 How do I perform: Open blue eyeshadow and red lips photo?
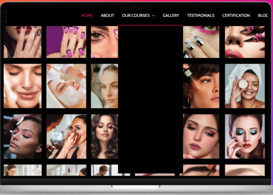[x=245, y=136]
